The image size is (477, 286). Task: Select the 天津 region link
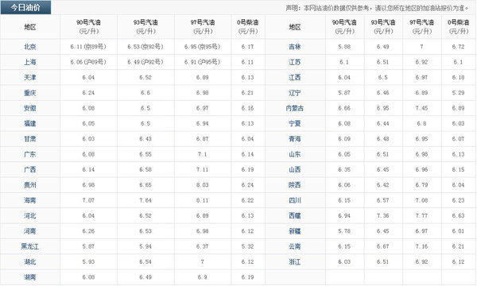(30, 78)
